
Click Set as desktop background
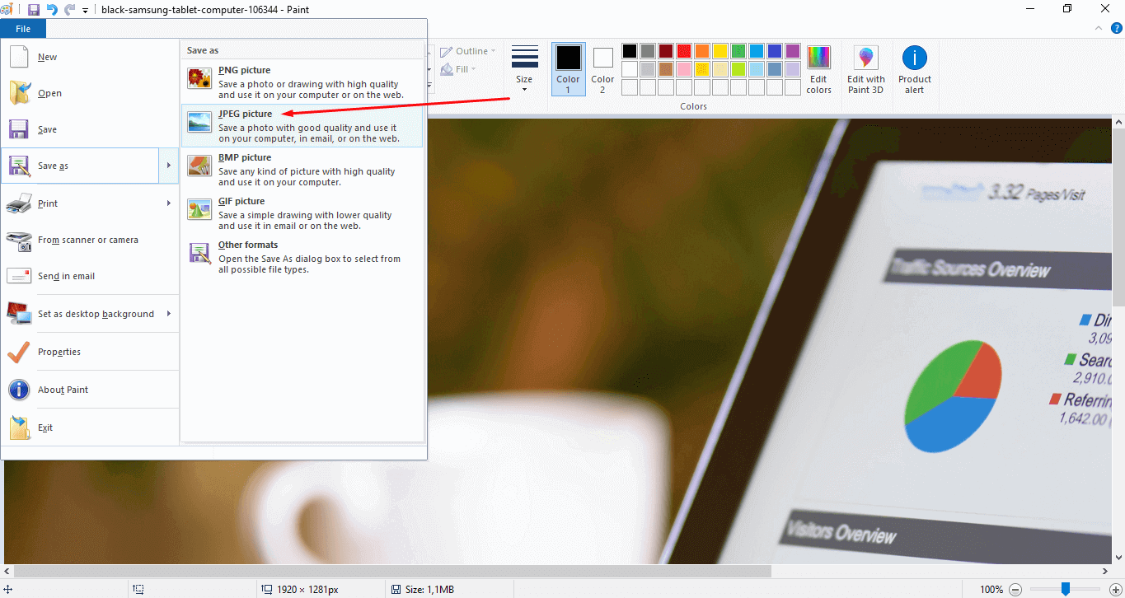(80, 314)
